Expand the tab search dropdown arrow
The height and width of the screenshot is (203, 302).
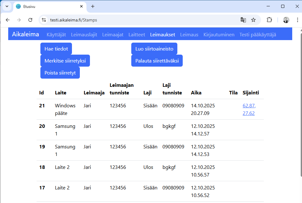(7, 6)
